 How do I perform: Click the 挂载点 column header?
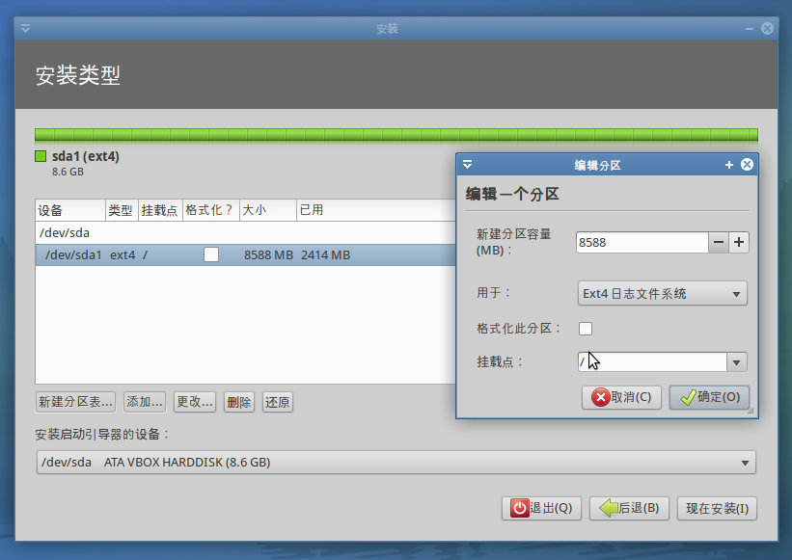160,210
